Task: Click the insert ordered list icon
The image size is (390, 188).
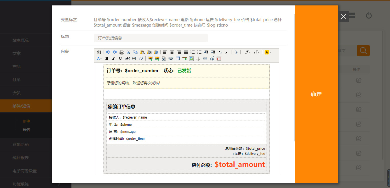Action: coord(193,52)
